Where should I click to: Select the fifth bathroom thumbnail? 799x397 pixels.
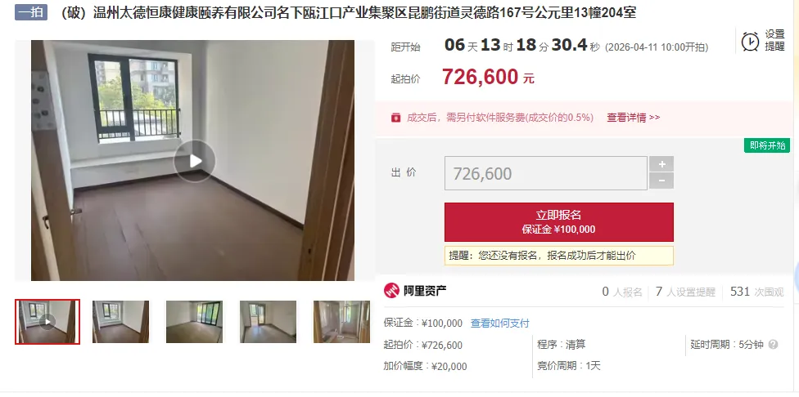(x=341, y=322)
